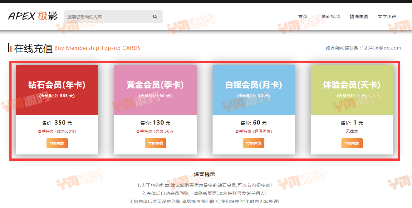Click the 在线充值 page heading
The height and width of the screenshot is (208, 412).
(33, 48)
